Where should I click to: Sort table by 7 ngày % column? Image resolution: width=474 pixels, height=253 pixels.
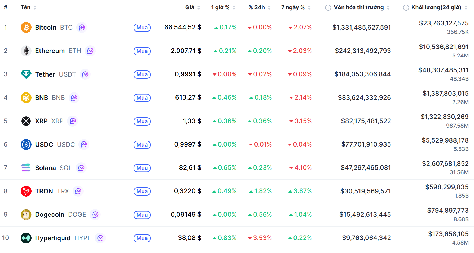[296, 7]
